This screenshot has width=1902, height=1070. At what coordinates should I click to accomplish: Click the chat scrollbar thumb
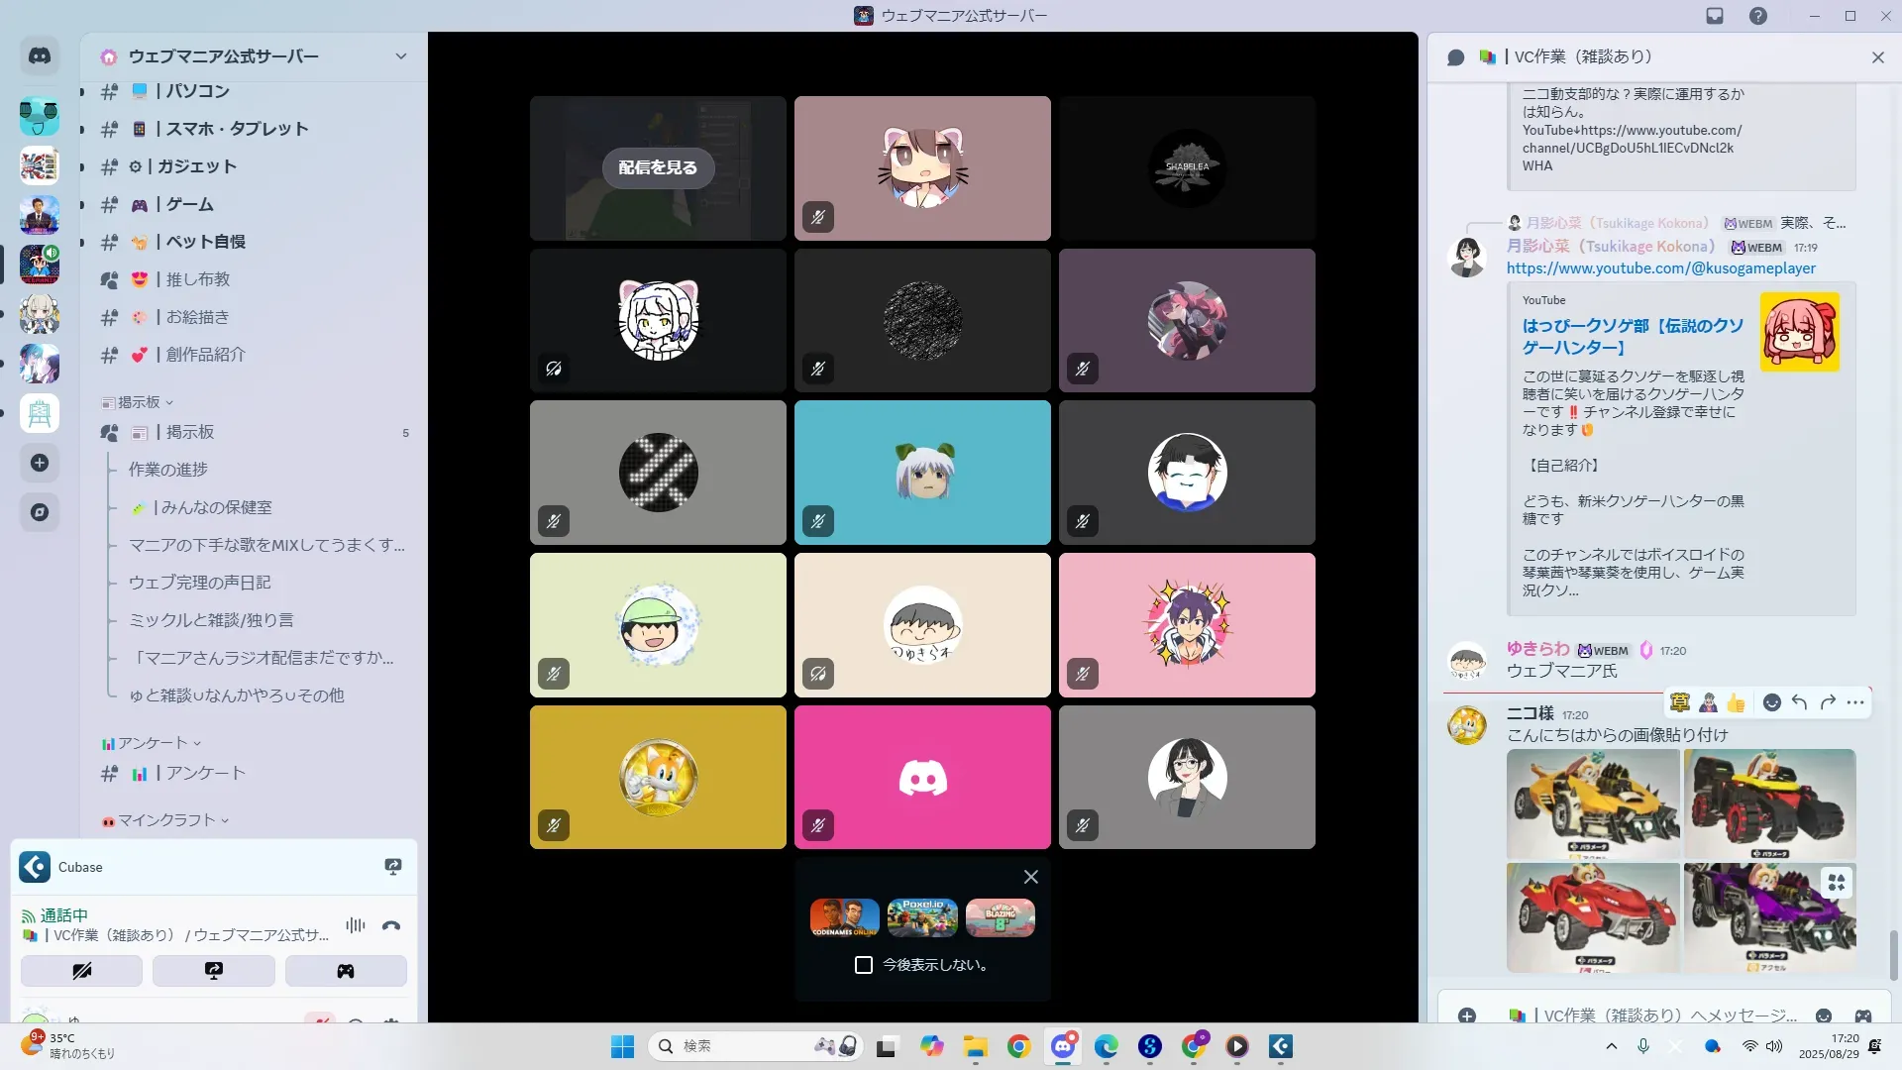pos(1894,954)
